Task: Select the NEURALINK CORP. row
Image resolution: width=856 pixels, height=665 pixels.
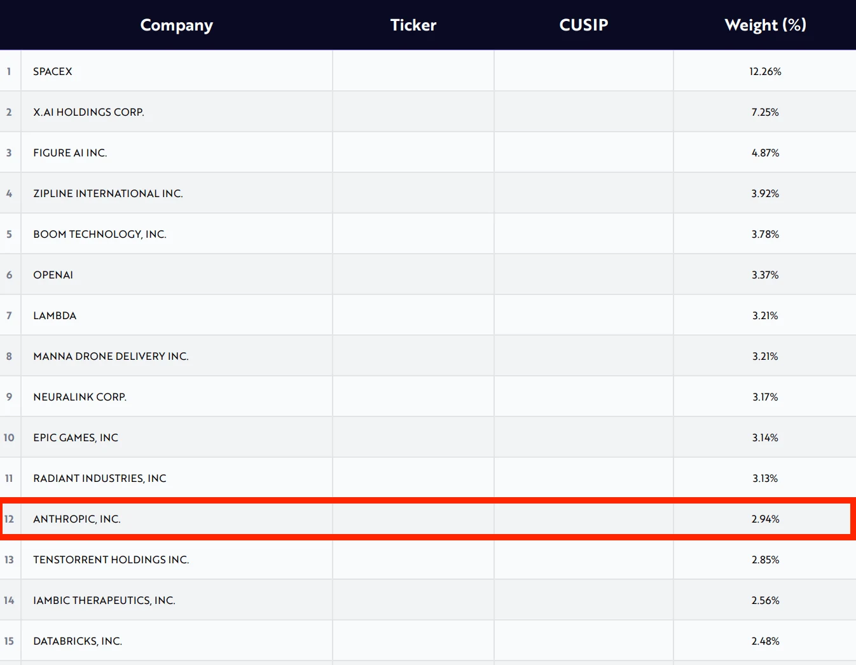Action: [80, 397]
